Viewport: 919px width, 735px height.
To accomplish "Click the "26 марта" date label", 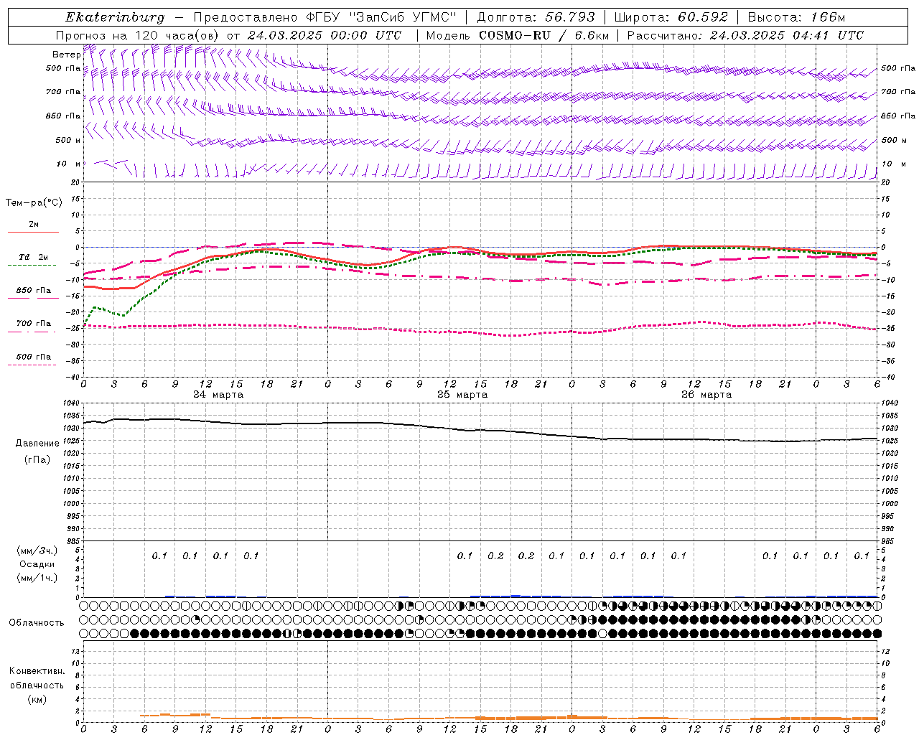I will [706, 395].
